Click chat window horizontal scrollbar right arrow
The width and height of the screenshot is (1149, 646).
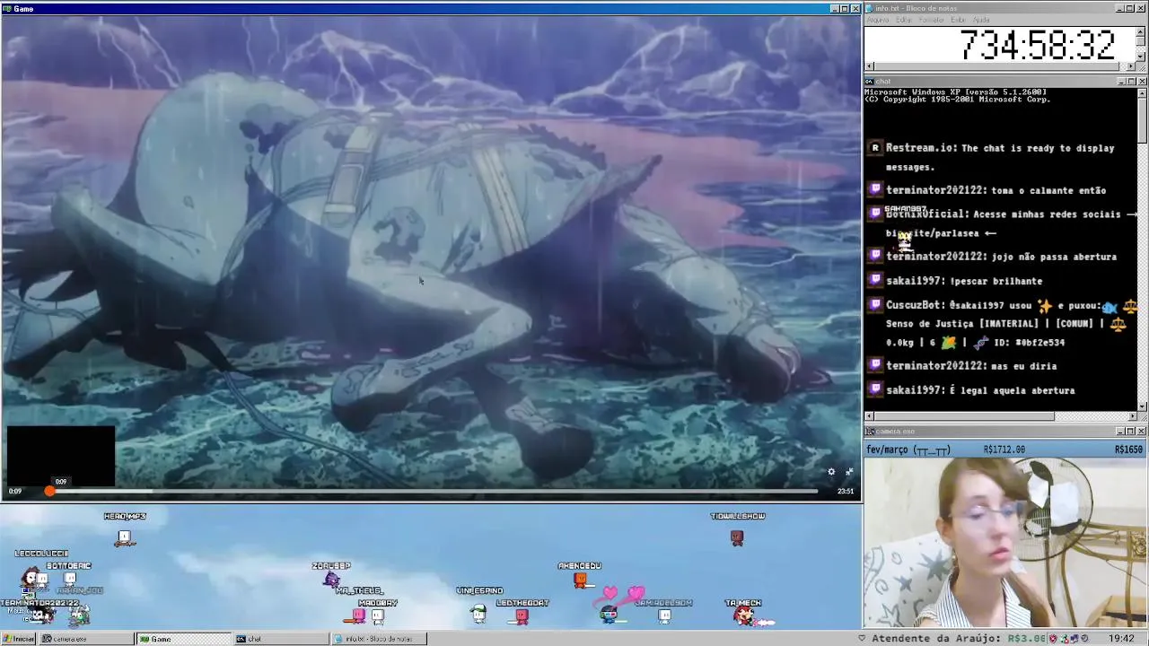[x=1132, y=416]
